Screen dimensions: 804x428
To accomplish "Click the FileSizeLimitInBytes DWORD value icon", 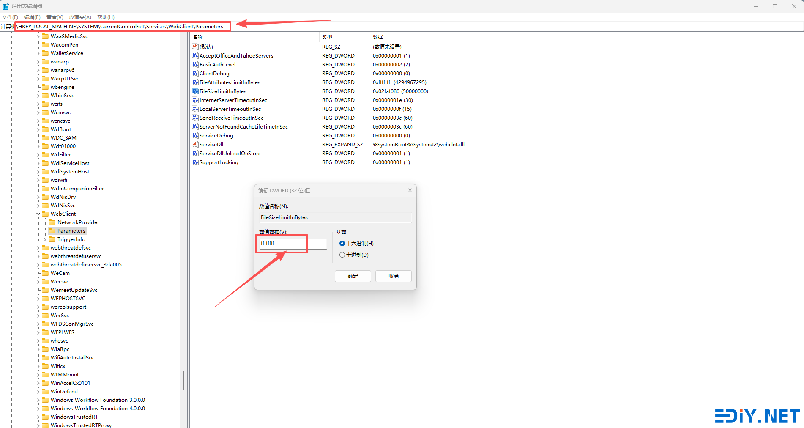I will point(195,91).
